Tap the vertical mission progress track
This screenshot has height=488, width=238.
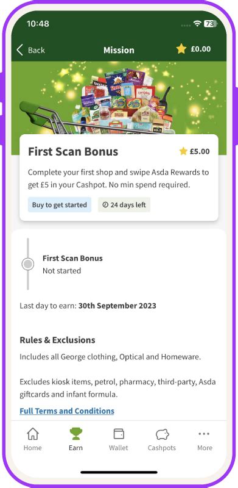tap(28, 264)
